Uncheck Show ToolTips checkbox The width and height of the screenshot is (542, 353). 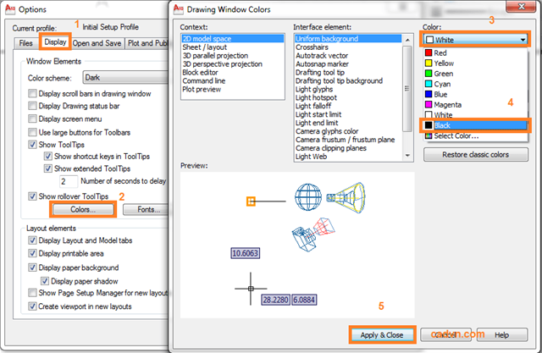click(x=32, y=145)
